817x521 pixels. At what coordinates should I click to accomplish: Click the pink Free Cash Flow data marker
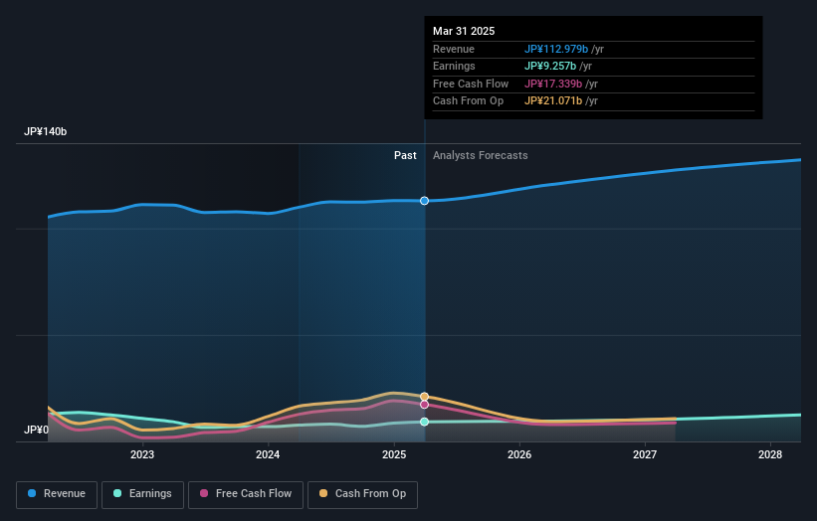tap(425, 405)
